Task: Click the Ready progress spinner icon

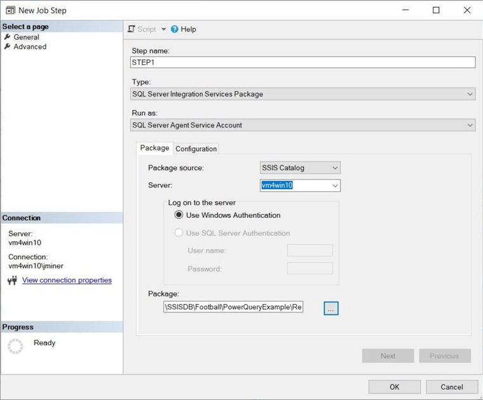Action: tap(15, 345)
